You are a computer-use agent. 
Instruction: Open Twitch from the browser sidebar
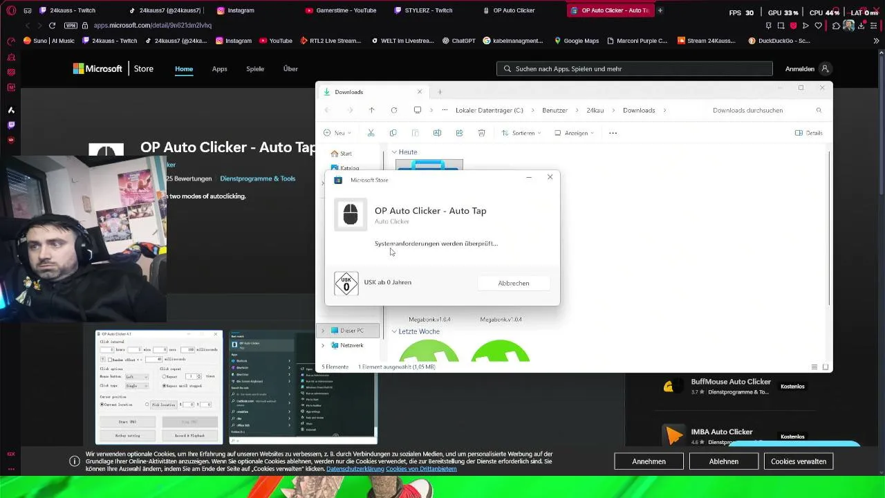click(11, 125)
